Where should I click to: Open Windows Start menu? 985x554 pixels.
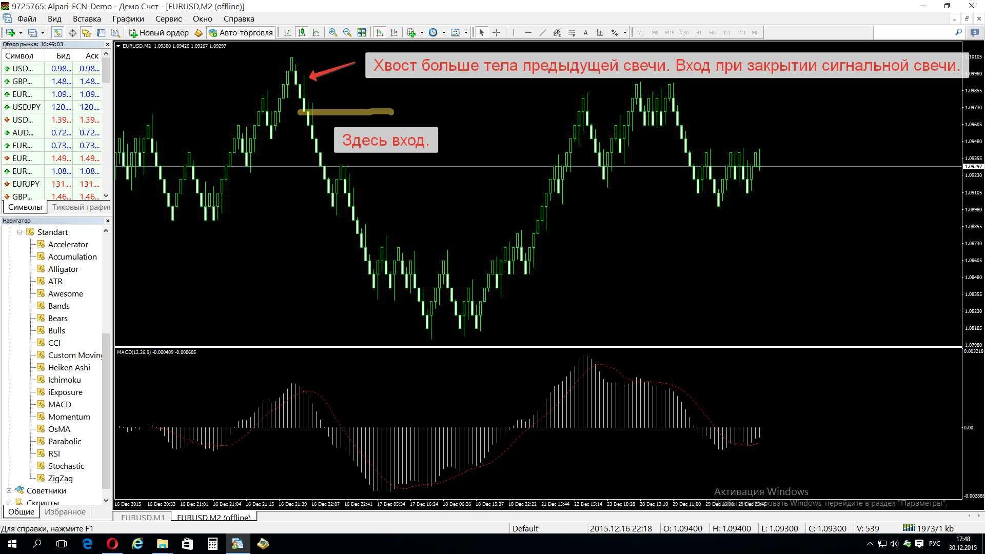coord(12,544)
